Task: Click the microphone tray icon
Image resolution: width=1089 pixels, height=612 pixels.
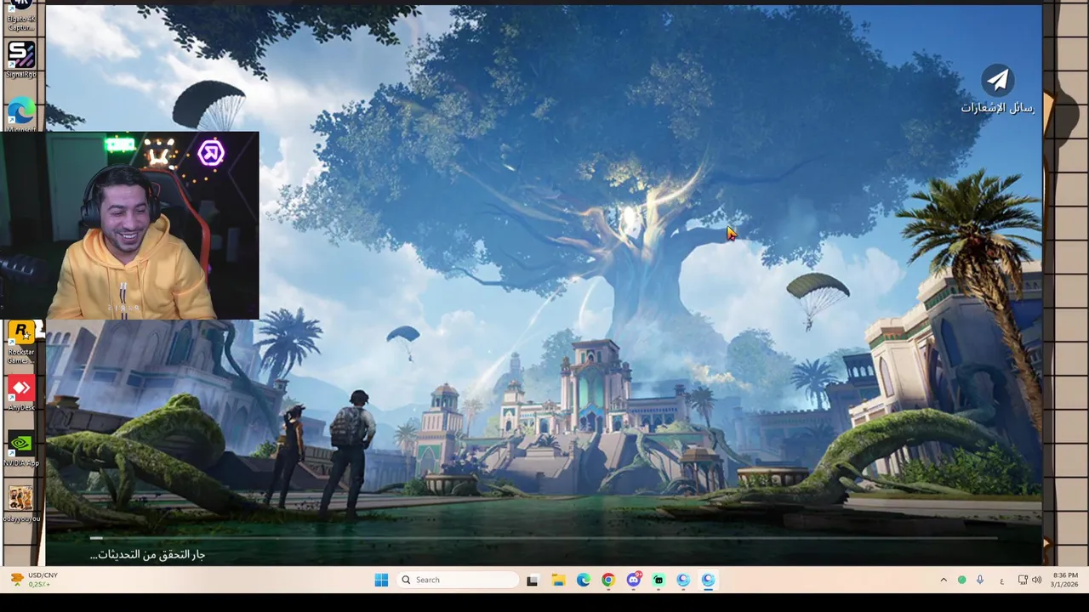Action: pyautogui.click(x=980, y=580)
